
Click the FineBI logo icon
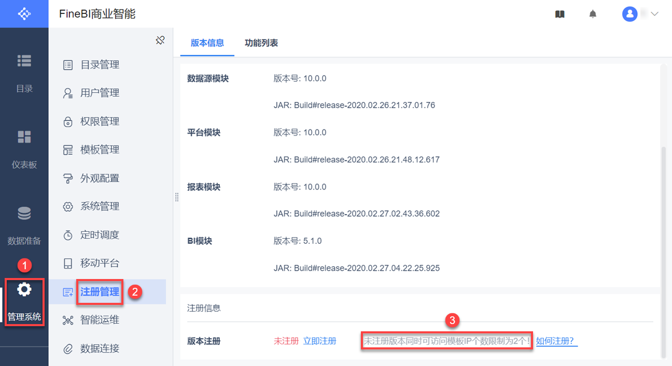[24, 14]
